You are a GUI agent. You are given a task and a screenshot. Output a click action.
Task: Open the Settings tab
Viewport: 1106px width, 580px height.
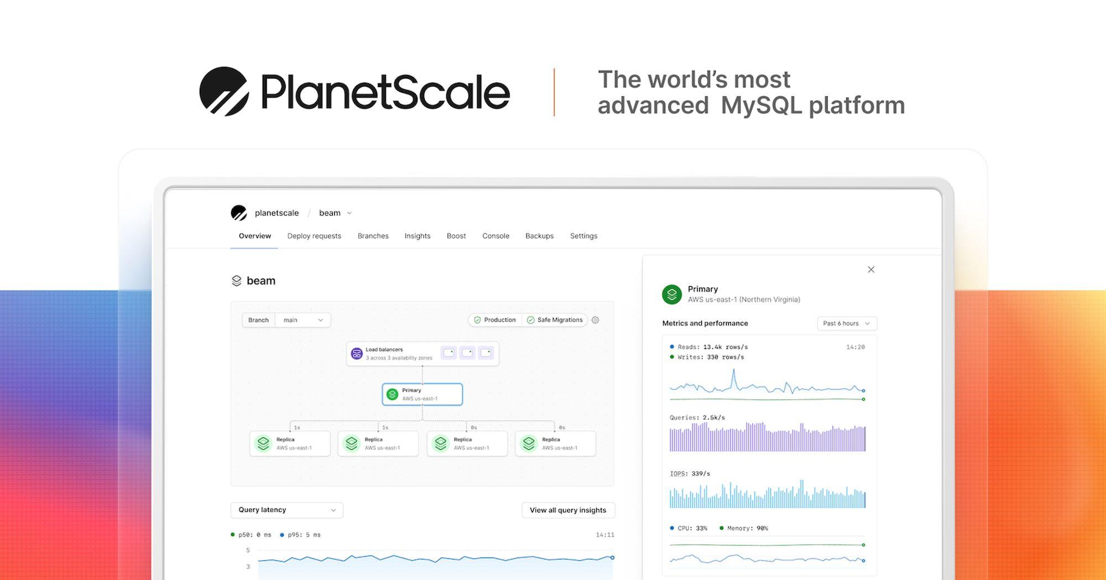[583, 236]
